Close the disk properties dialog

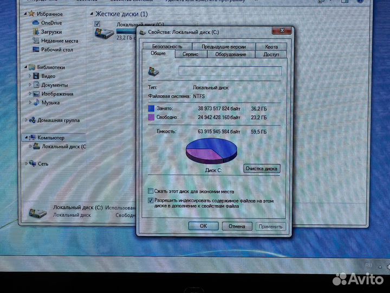[282, 30]
